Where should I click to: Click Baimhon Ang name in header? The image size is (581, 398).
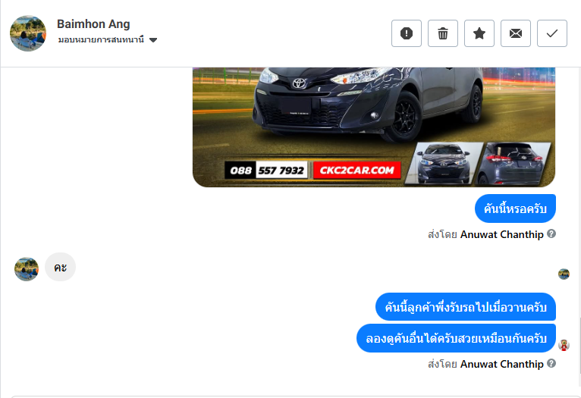[x=93, y=24]
